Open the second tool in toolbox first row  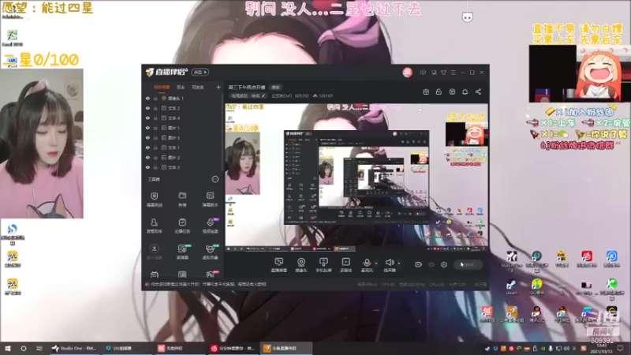182,199
